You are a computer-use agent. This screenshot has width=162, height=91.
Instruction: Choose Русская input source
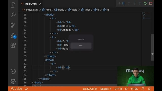click(81, 39)
